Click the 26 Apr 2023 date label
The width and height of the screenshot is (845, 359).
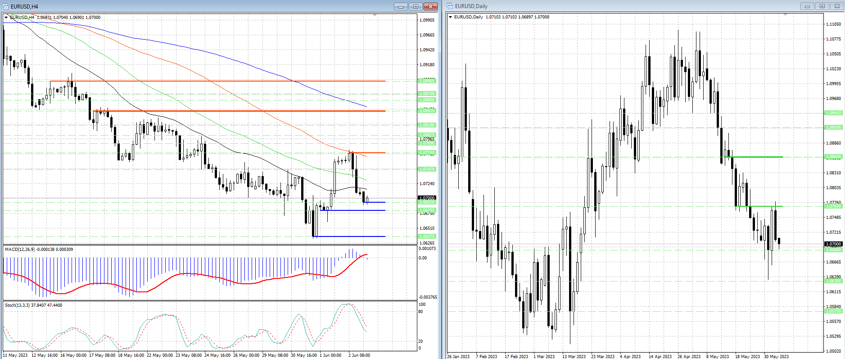pos(689,357)
